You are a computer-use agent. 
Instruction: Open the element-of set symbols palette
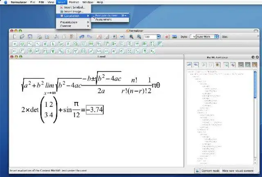click(x=45, y=44)
